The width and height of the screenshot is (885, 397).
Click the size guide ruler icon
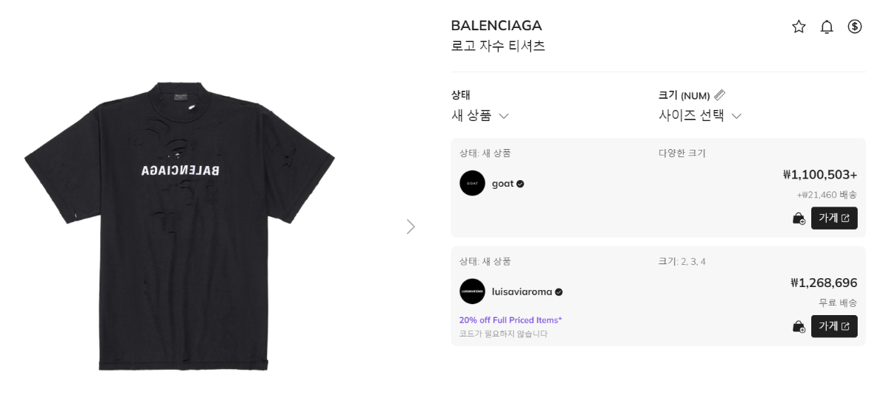720,95
